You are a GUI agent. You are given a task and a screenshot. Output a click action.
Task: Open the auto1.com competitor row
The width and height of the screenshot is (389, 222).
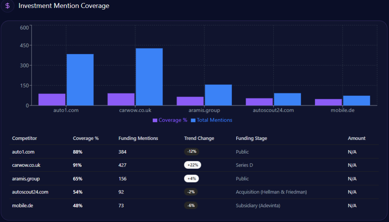pos(23,152)
